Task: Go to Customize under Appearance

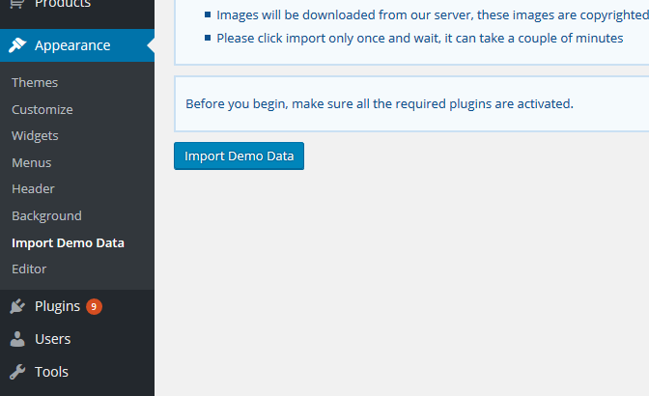Action: (x=42, y=109)
